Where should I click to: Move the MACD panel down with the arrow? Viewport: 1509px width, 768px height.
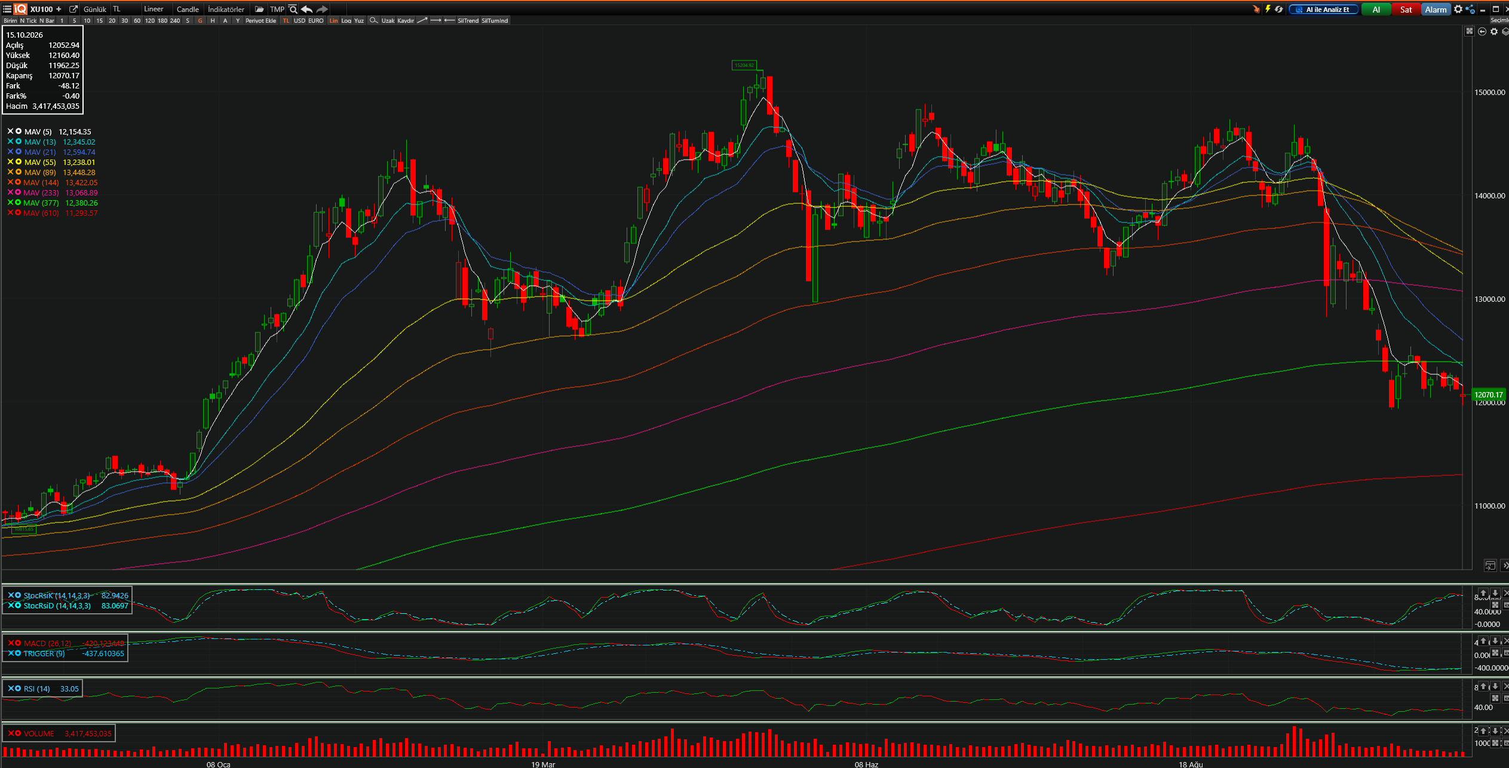(1495, 641)
